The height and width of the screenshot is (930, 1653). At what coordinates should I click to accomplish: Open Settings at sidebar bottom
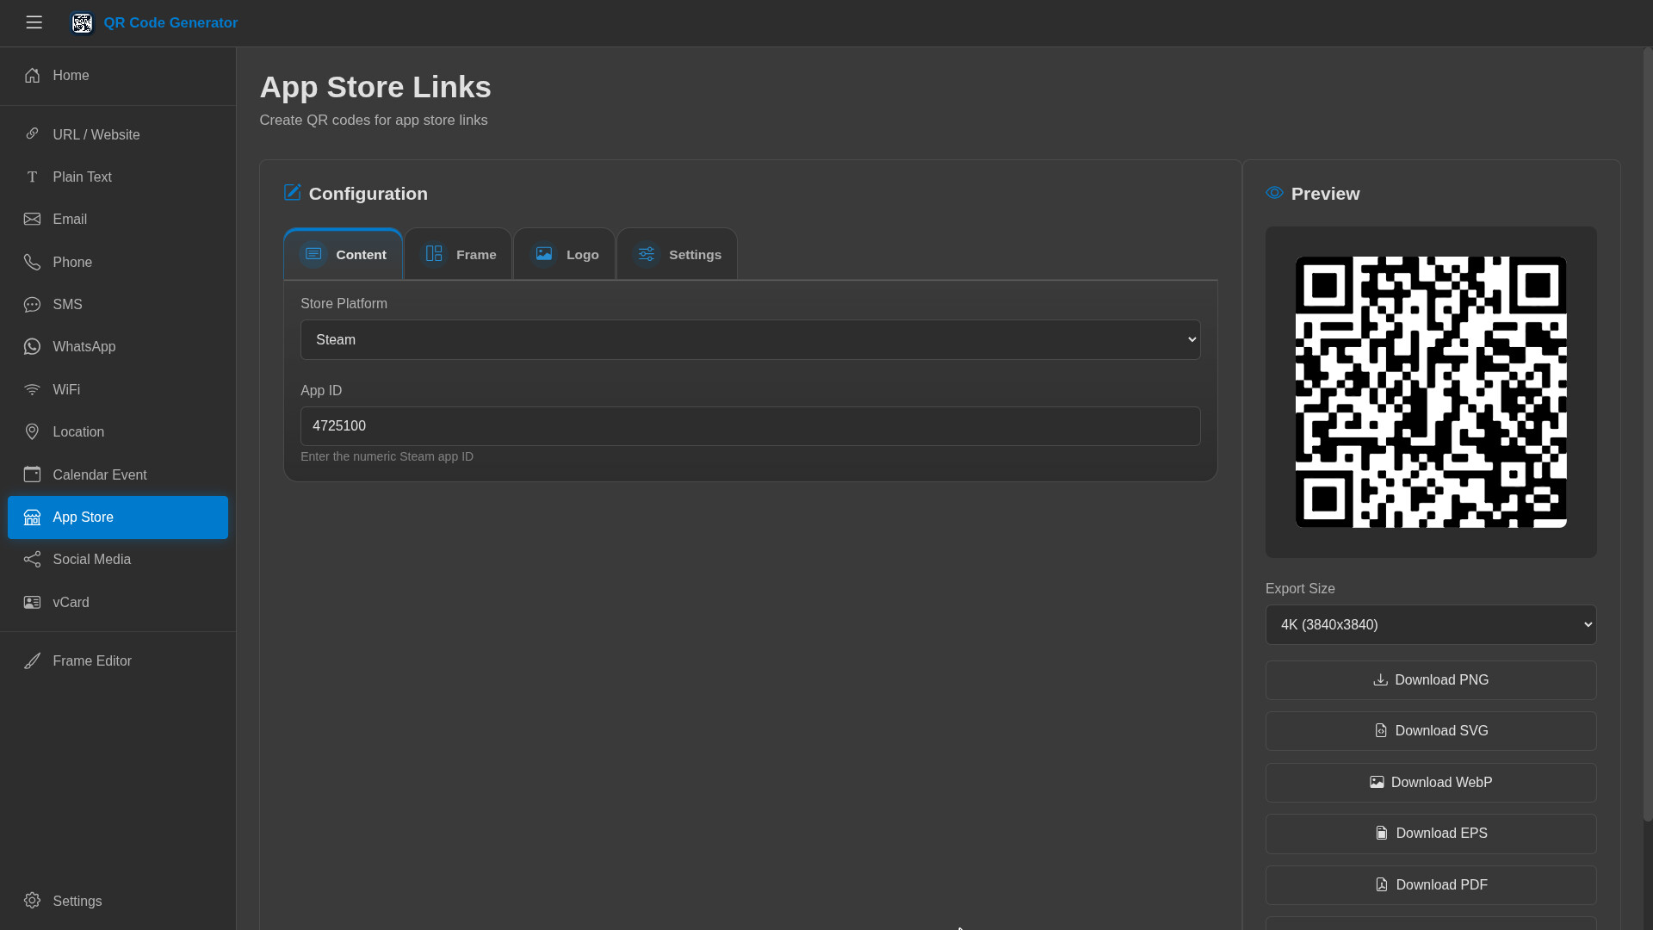coord(118,901)
